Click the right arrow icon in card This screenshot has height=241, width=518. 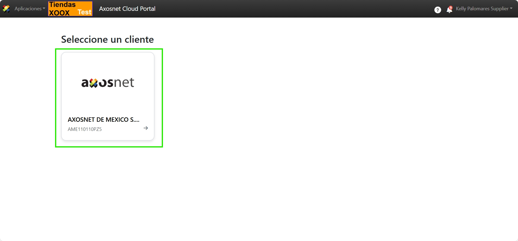click(146, 128)
